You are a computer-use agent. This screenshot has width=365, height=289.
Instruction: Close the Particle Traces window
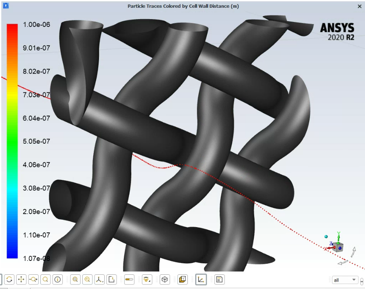point(359,7)
